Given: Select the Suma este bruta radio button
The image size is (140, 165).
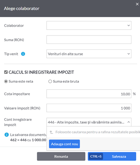Looking at the screenshot, I should pyautogui.click(x=50, y=82).
